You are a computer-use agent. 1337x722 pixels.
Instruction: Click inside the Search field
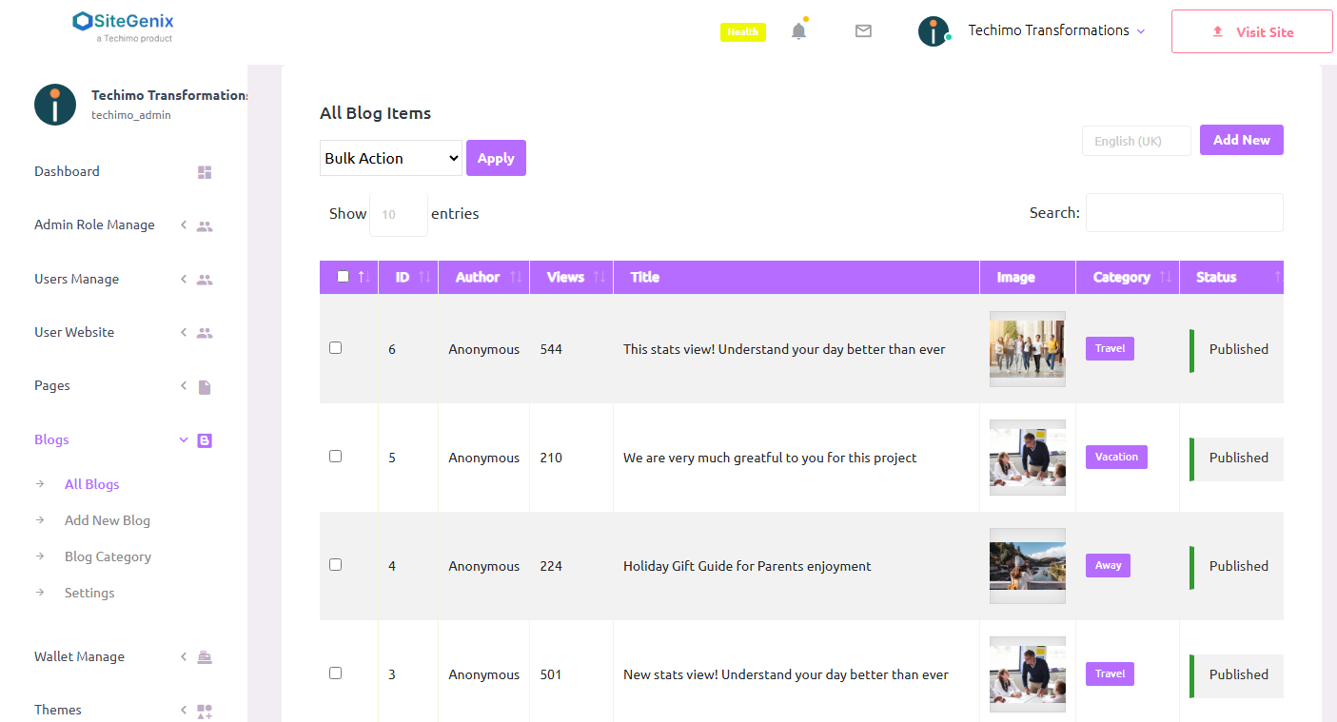(x=1184, y=212)
